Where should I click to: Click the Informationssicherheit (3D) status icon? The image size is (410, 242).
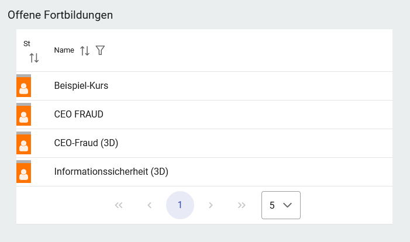coord(23,172)
